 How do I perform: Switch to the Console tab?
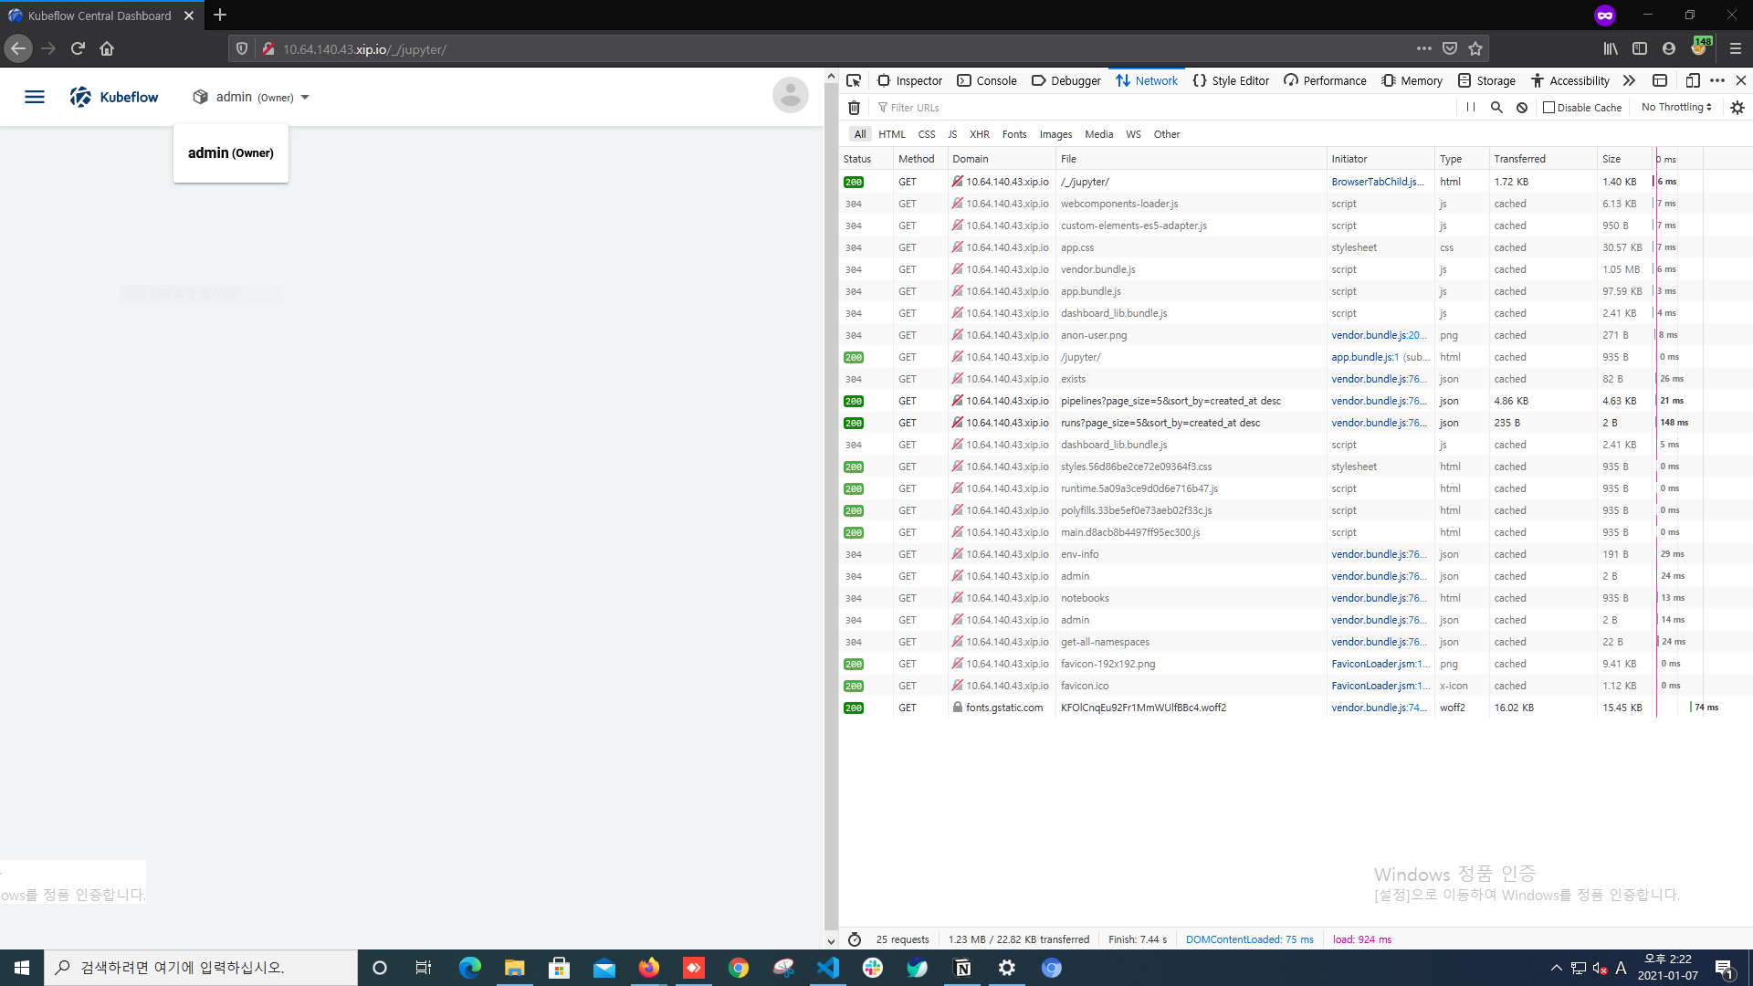point(987,80)
